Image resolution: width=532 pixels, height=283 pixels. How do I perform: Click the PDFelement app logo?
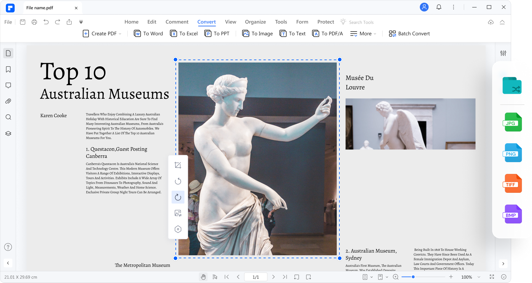click(10, 8)
